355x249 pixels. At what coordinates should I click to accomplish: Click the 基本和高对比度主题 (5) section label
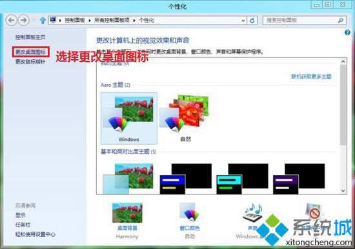pyautogui.click(x=128, y=152)
